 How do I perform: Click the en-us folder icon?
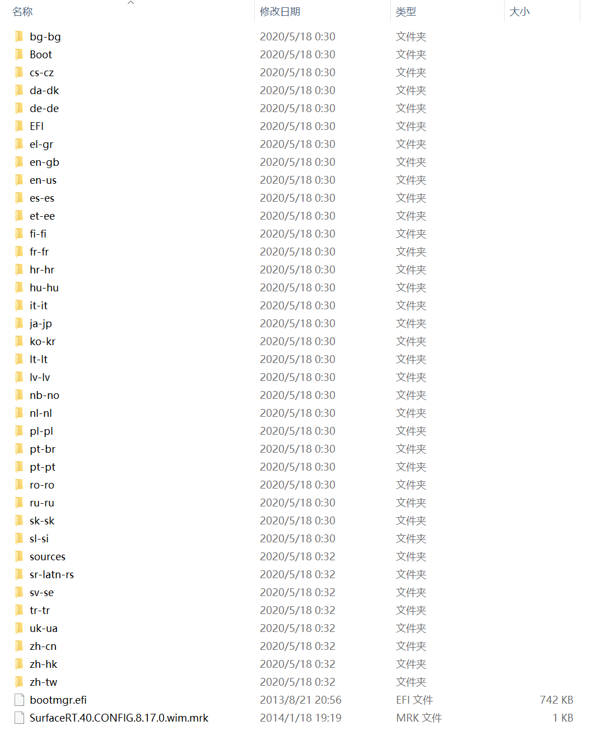pos(20,180)
